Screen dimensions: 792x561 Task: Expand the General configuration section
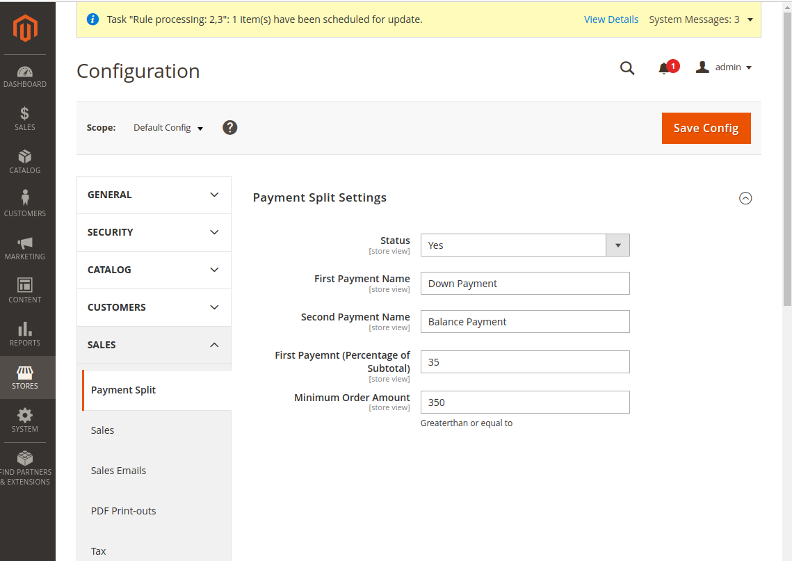(153, 195)
